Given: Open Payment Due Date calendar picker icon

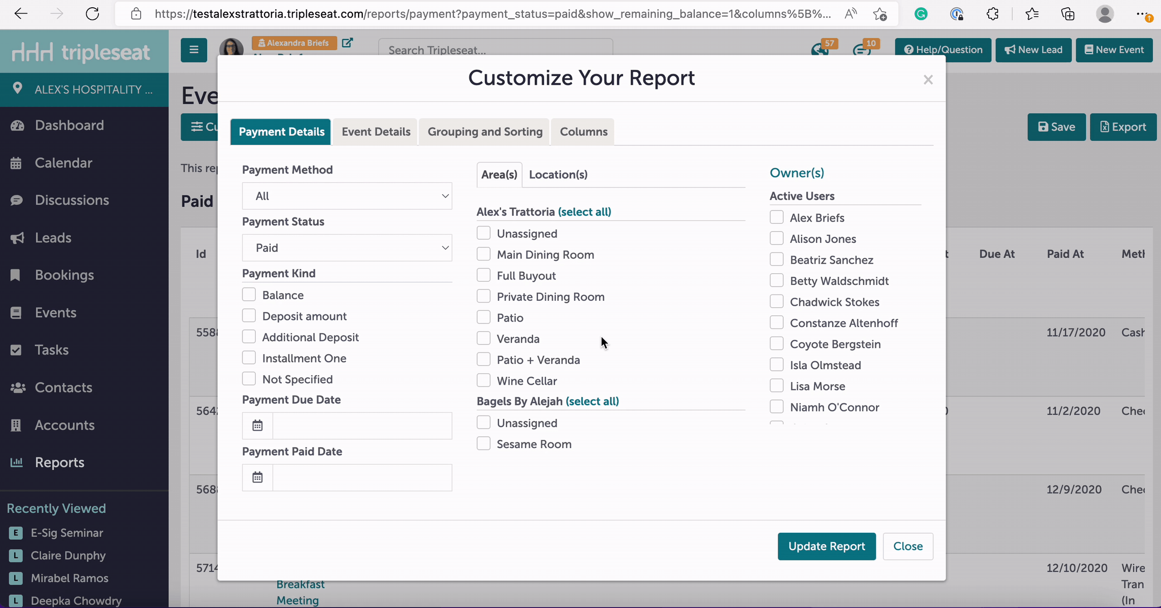Looking at the screenshot, I should click(258, 425).
